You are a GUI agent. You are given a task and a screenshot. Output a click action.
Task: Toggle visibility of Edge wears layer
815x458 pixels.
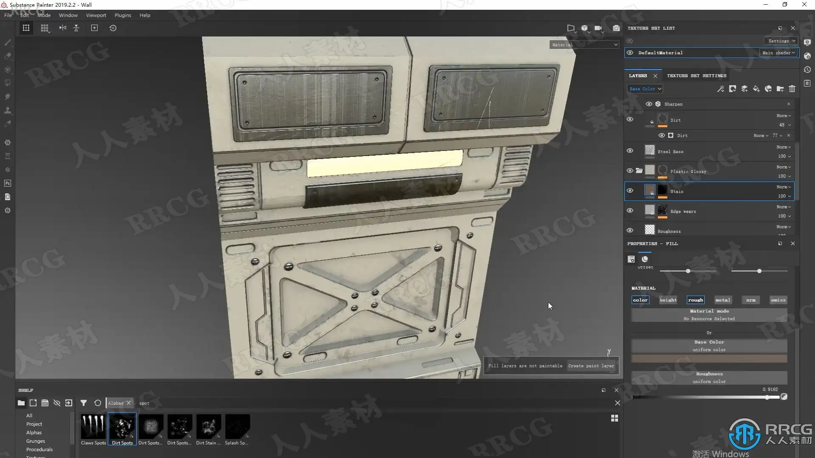tap(630, 210)
